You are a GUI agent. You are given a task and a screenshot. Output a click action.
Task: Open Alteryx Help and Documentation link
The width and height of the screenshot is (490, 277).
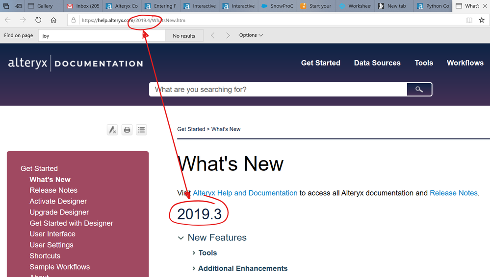pyautogui.click(x=245, y=193)
